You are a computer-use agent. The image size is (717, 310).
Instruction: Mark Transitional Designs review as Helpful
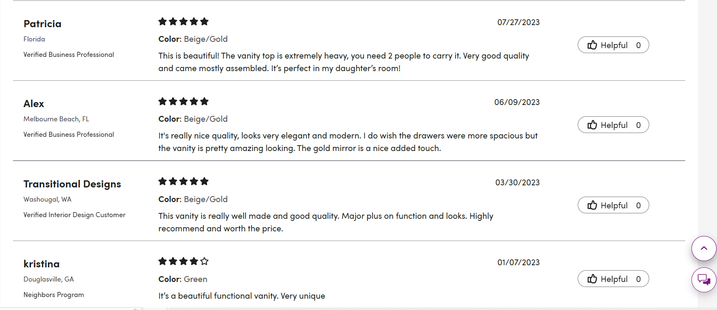click(x=613, y=205)
